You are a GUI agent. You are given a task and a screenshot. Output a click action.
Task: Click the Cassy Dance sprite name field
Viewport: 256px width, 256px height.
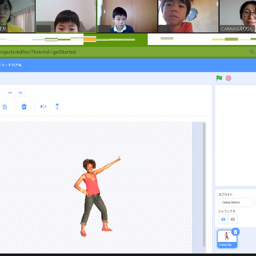tap(236, 203)
